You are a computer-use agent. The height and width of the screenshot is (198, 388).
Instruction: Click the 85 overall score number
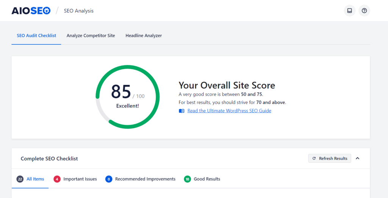tap(121, 92)
